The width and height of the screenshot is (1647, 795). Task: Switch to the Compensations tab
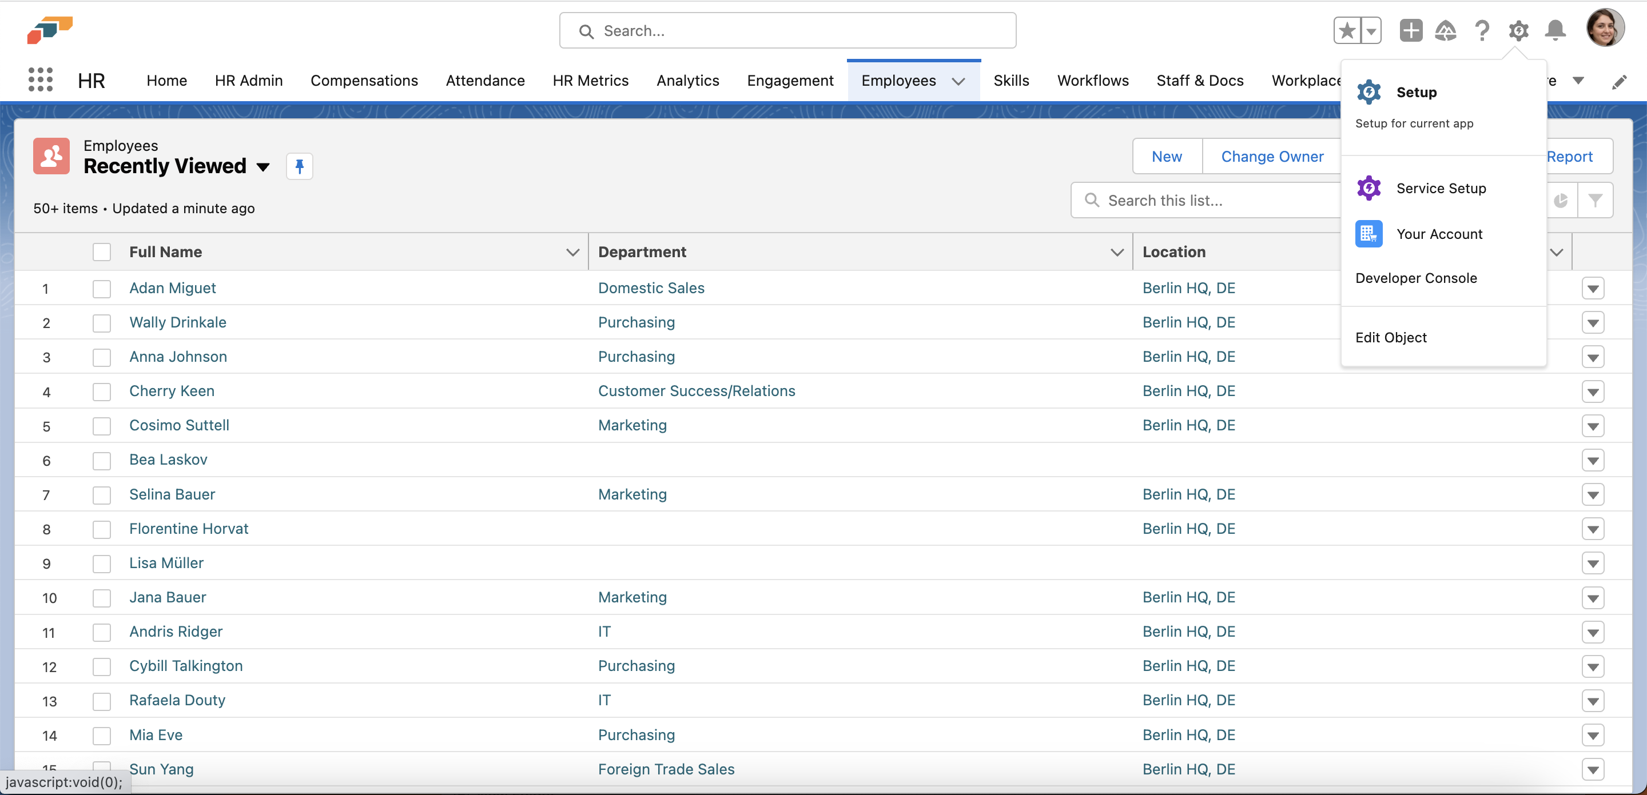pos(364,81)
